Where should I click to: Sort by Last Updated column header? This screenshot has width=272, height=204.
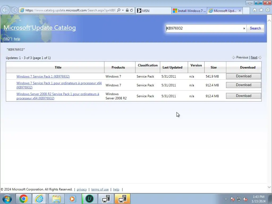172,67
